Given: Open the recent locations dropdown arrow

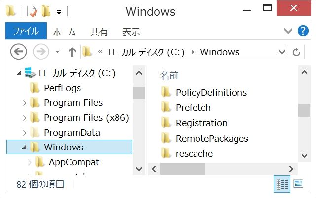Looking at the screenshot, I should point(58,52).
